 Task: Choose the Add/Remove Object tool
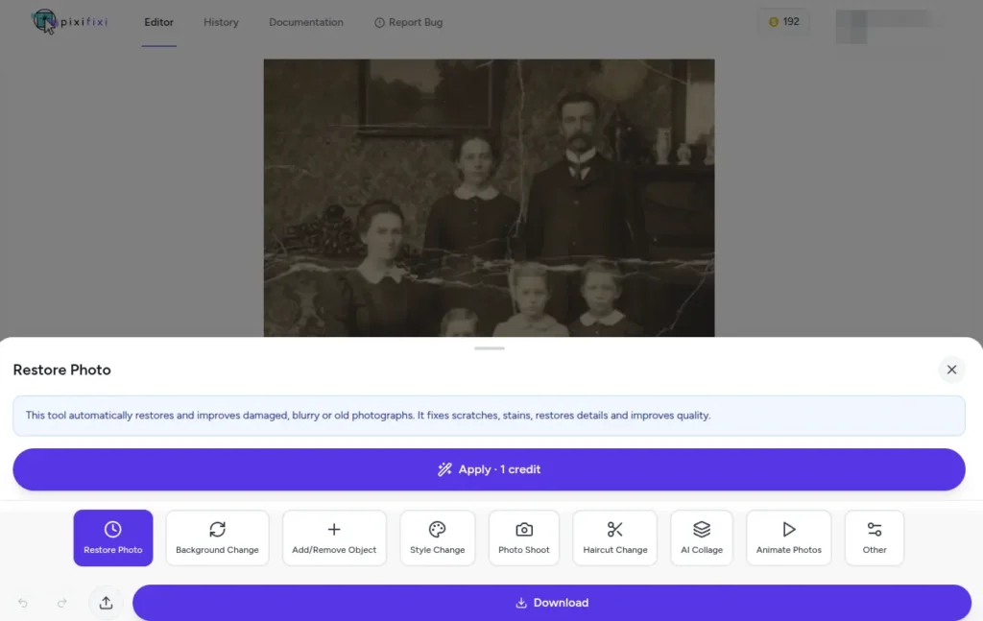[334, 537]
